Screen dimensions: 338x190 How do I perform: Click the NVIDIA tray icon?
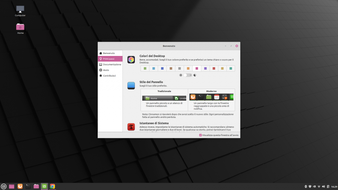[314, 187]
